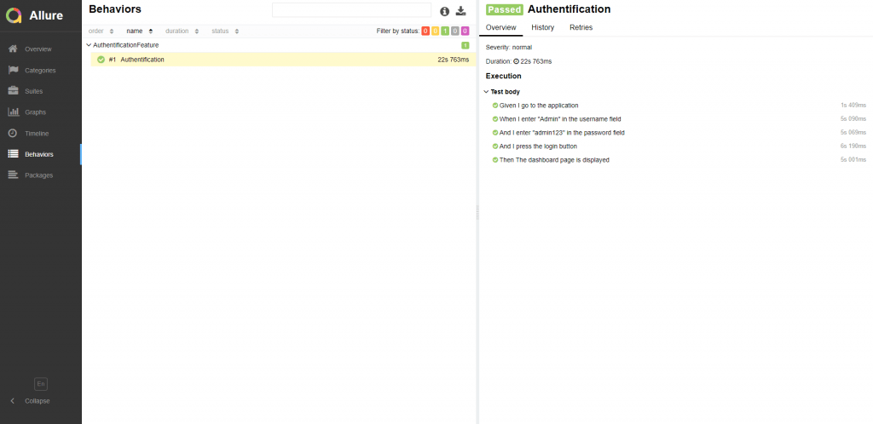Click the 1s 409ms step duration

[x=853, y=105]
